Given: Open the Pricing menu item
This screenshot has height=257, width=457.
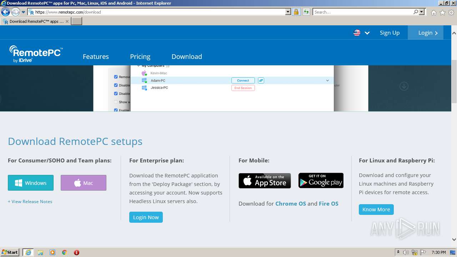Looking at the screenshot, I should [140, 56].
